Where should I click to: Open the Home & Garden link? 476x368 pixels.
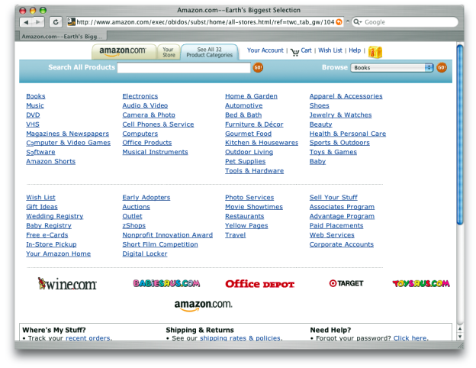[251, 96]
